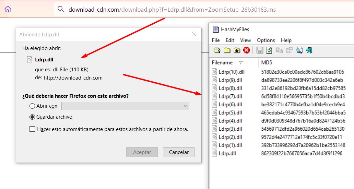
Task: Click the green Refresh icon in HashMyFiles
Action: pos(269,50)
